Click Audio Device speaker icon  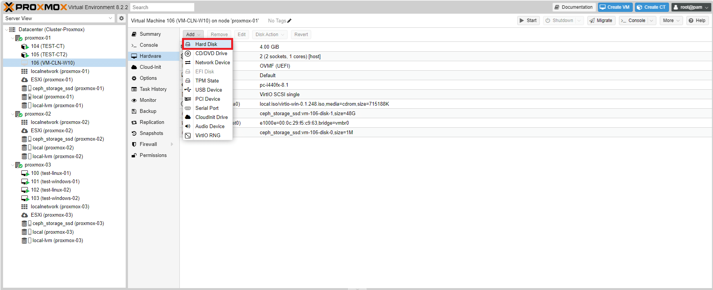click(188, 127)
